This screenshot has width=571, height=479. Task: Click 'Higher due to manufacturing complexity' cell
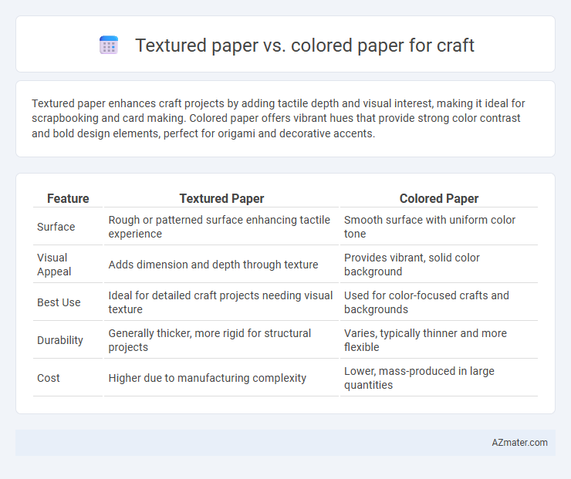pyautogui.click(x=221, y=378)
